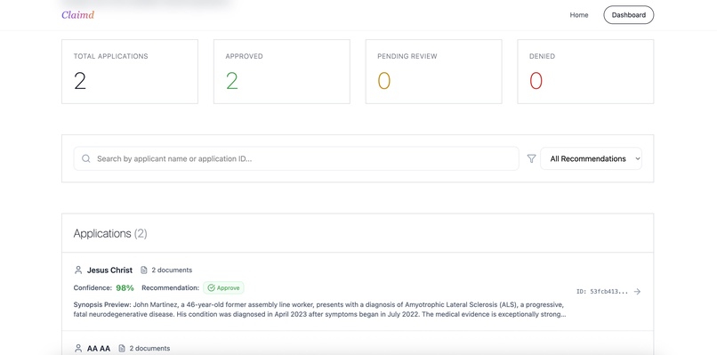Focus the applicant name search field
Image resolution: width=717 pixels, height=355 pixels.
pos(296,158)
